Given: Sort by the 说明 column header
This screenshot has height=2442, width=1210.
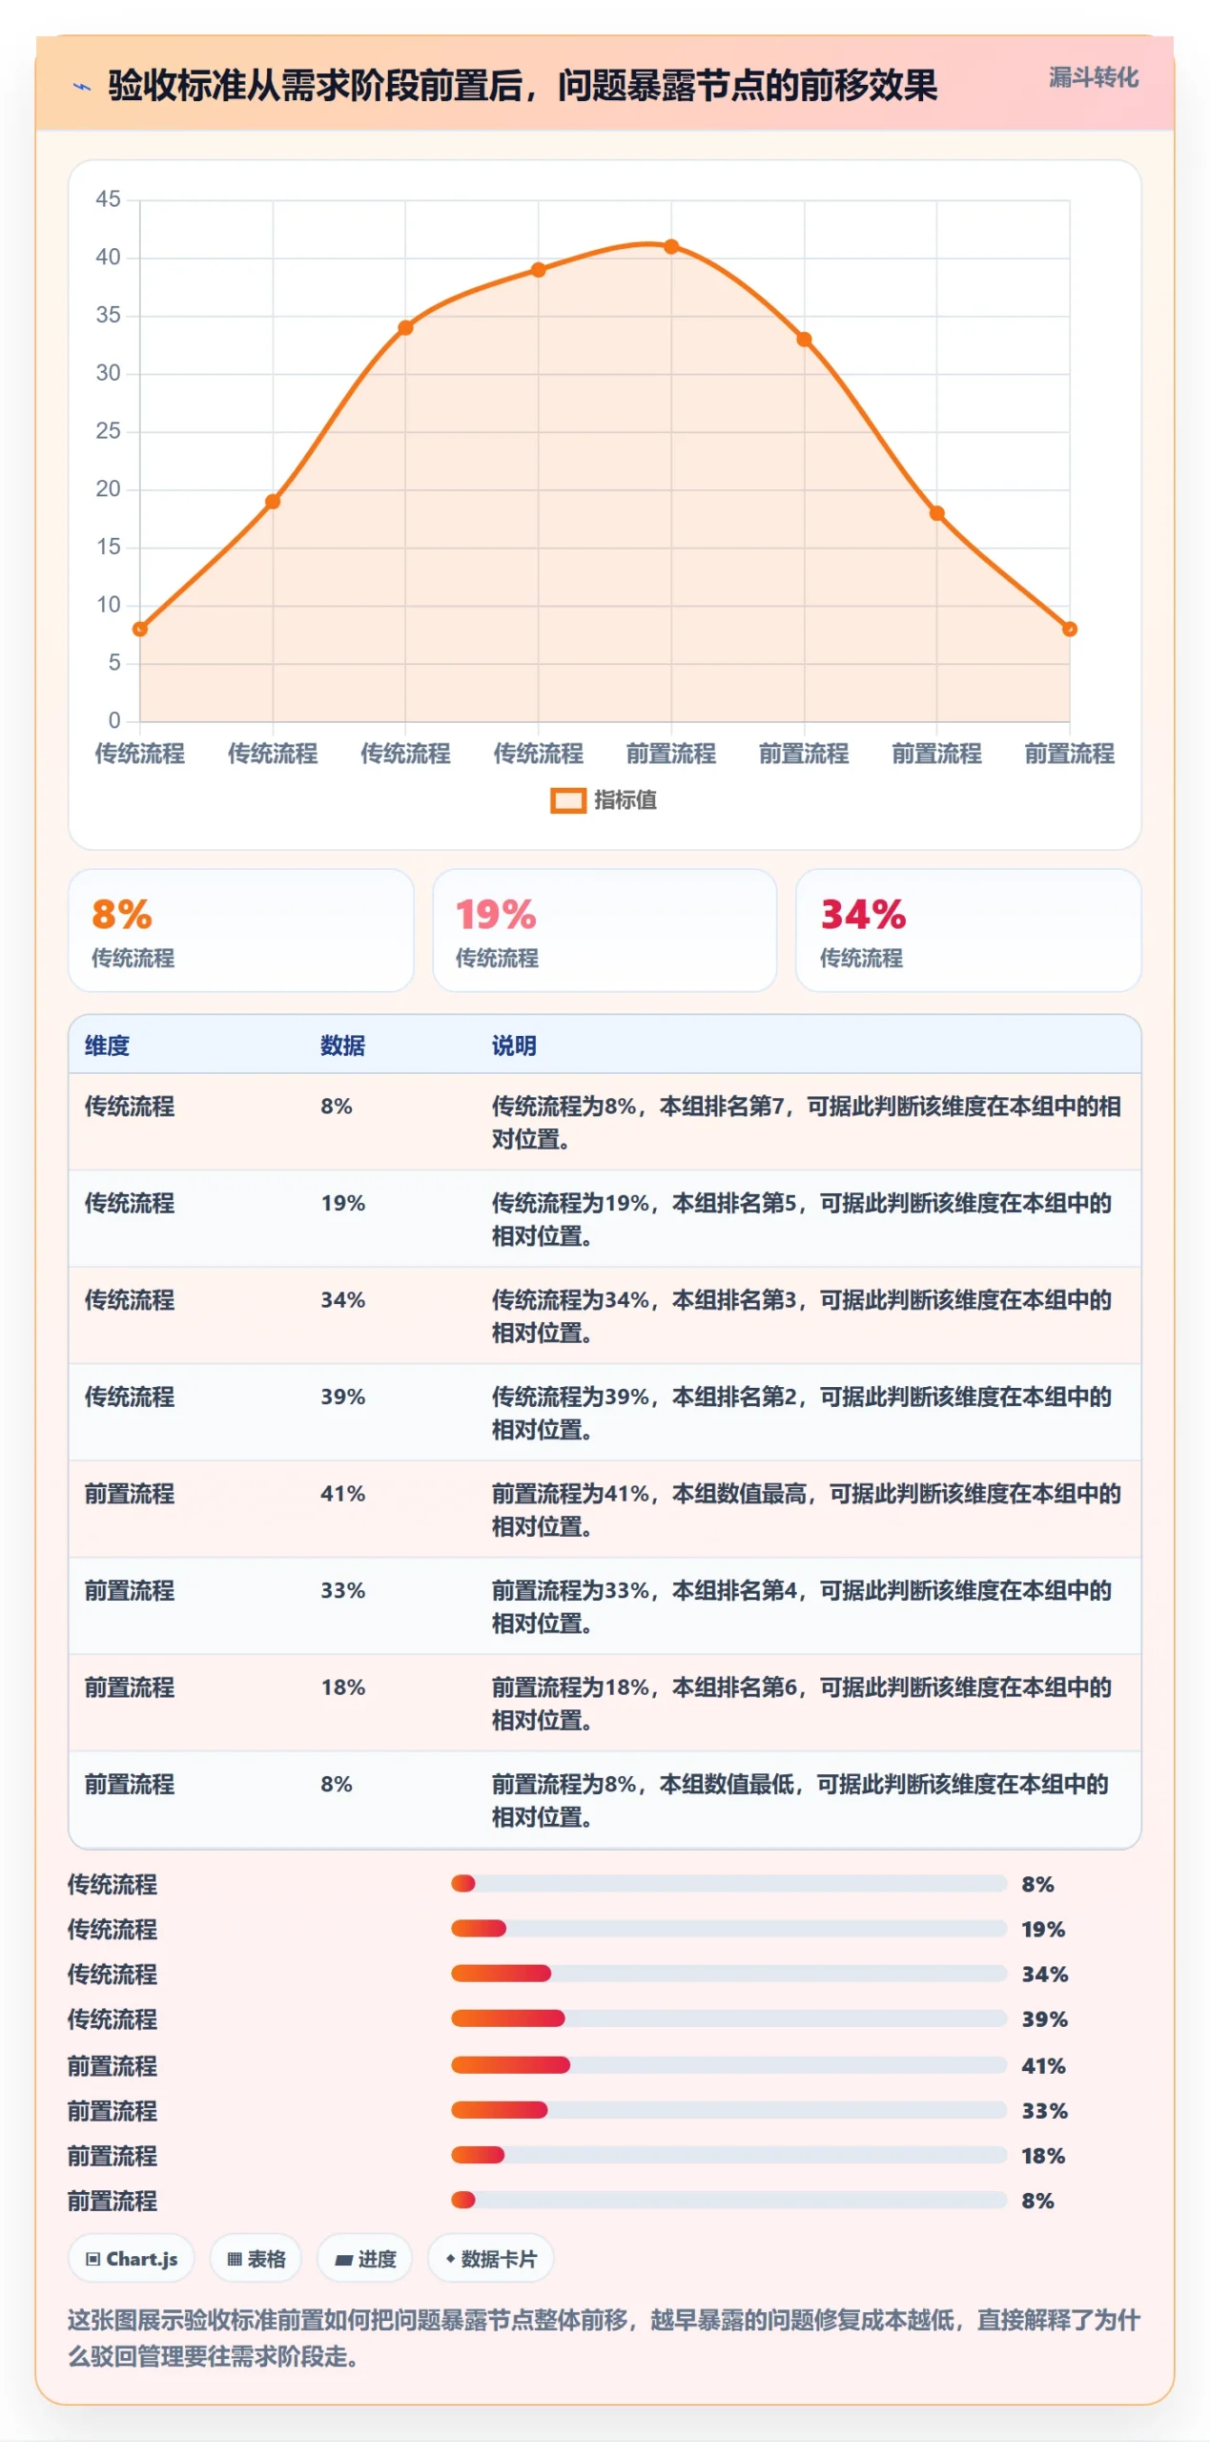Looking at the screenshot, I should [x=514, y=1045].
